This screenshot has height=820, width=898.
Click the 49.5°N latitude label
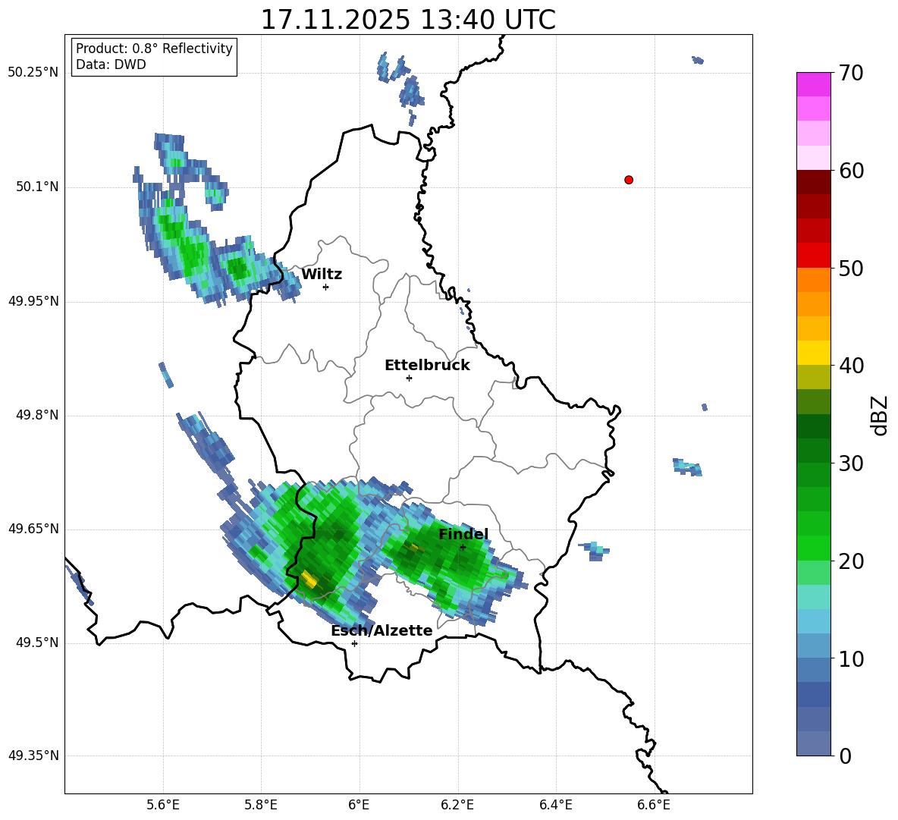pos(37,642)
